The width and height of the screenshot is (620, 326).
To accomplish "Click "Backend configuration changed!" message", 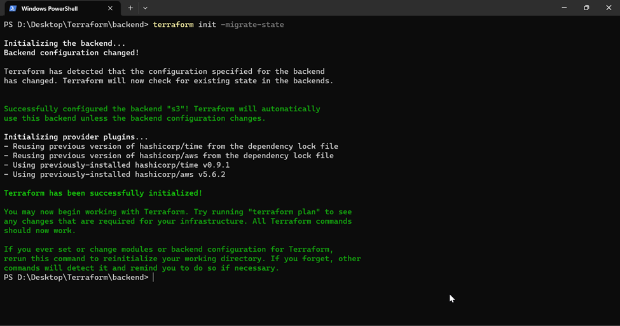I will click(72, 53).
